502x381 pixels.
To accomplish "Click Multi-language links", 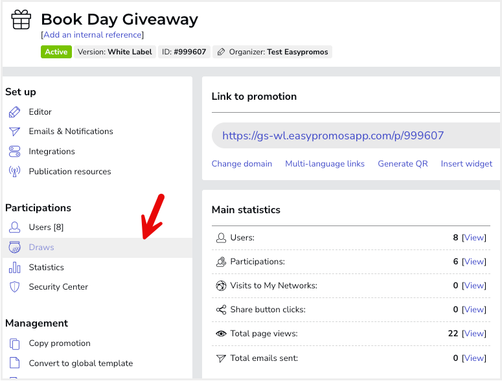I will tap(325, 163).
